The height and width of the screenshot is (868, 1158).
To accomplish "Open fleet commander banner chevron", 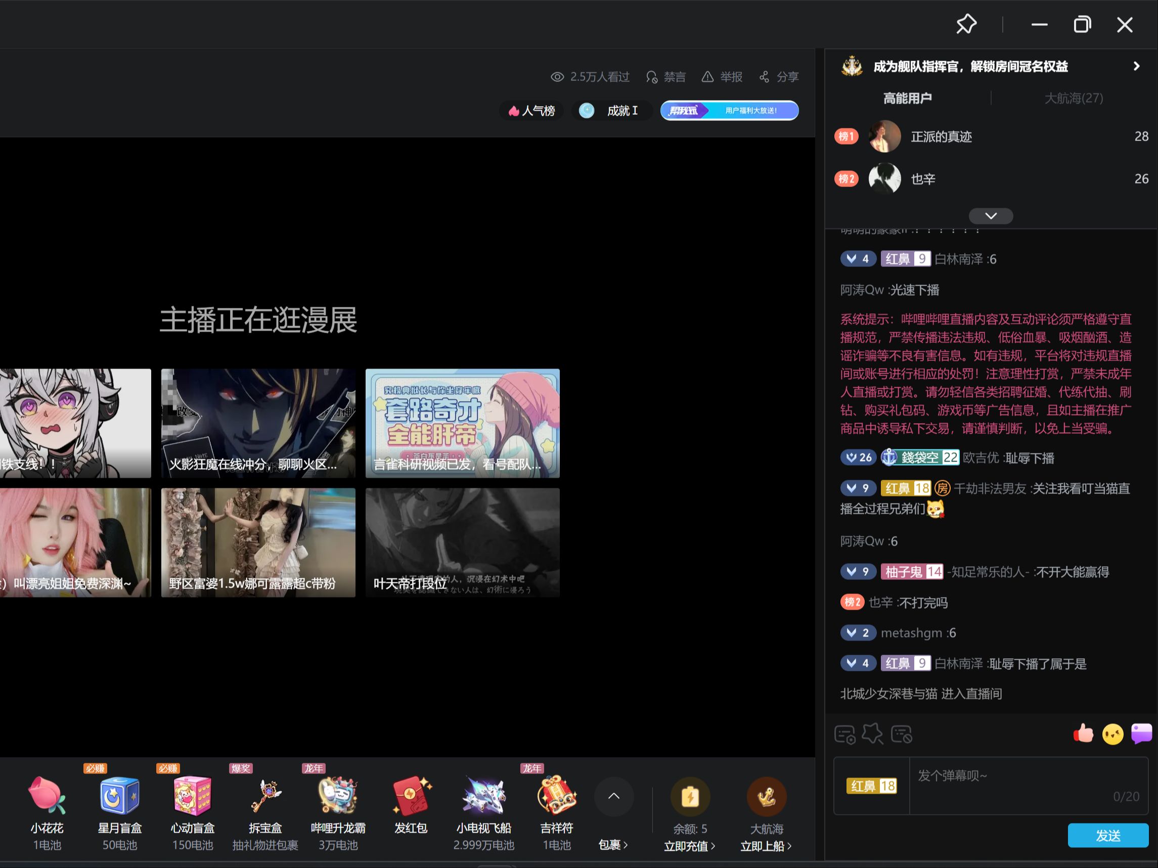I will [x=1136, y=66].
